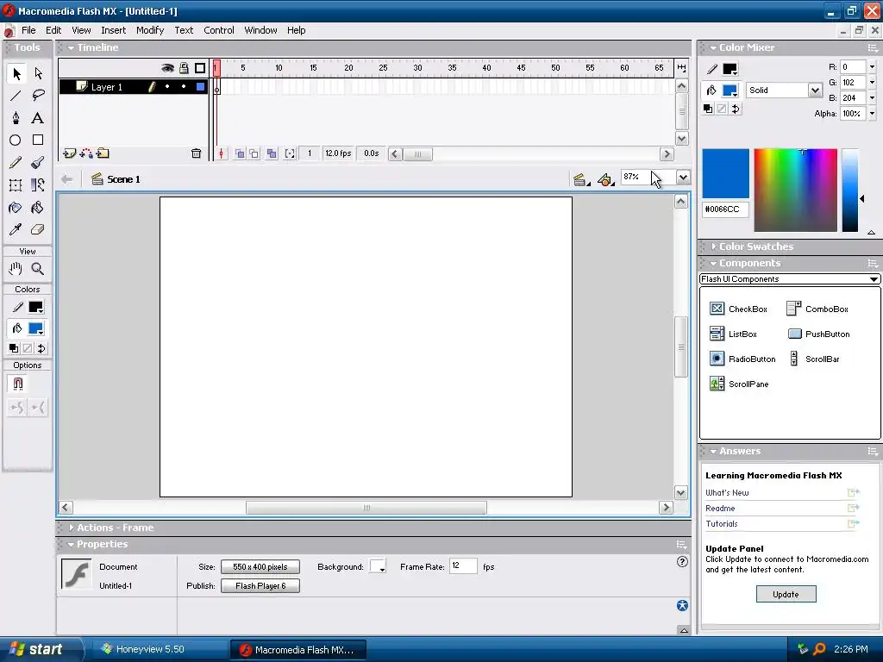Select the Pen tool
This screenshot has width=883, height=662.
[x=16, y=117]
